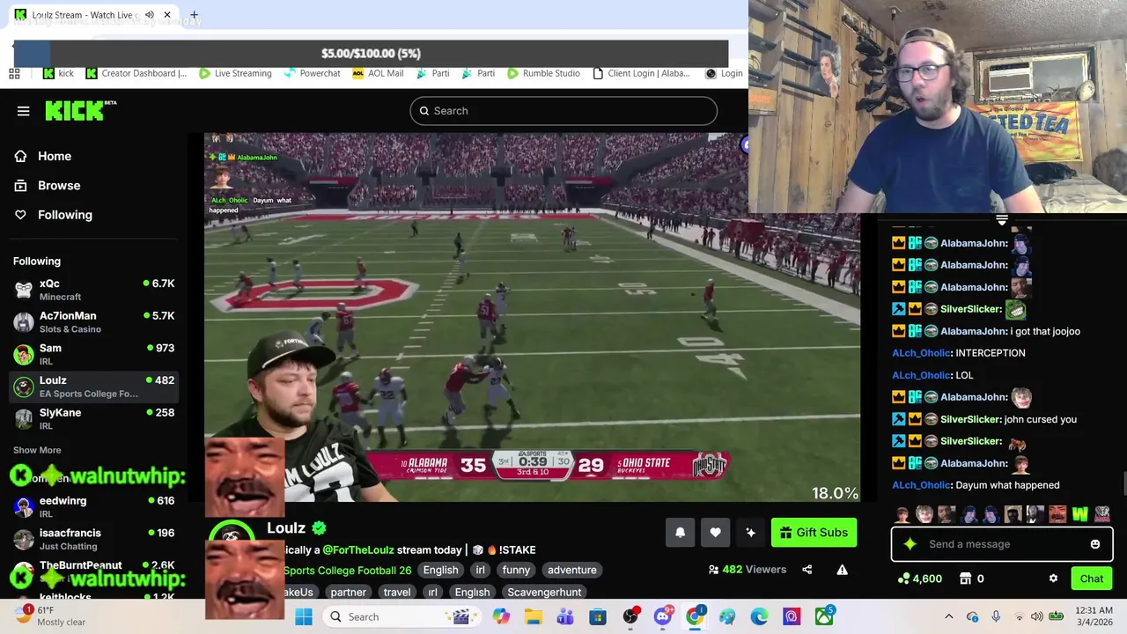
Task: Click the Send a message field
Action: pyautogui.click(x=1001, y=544)
